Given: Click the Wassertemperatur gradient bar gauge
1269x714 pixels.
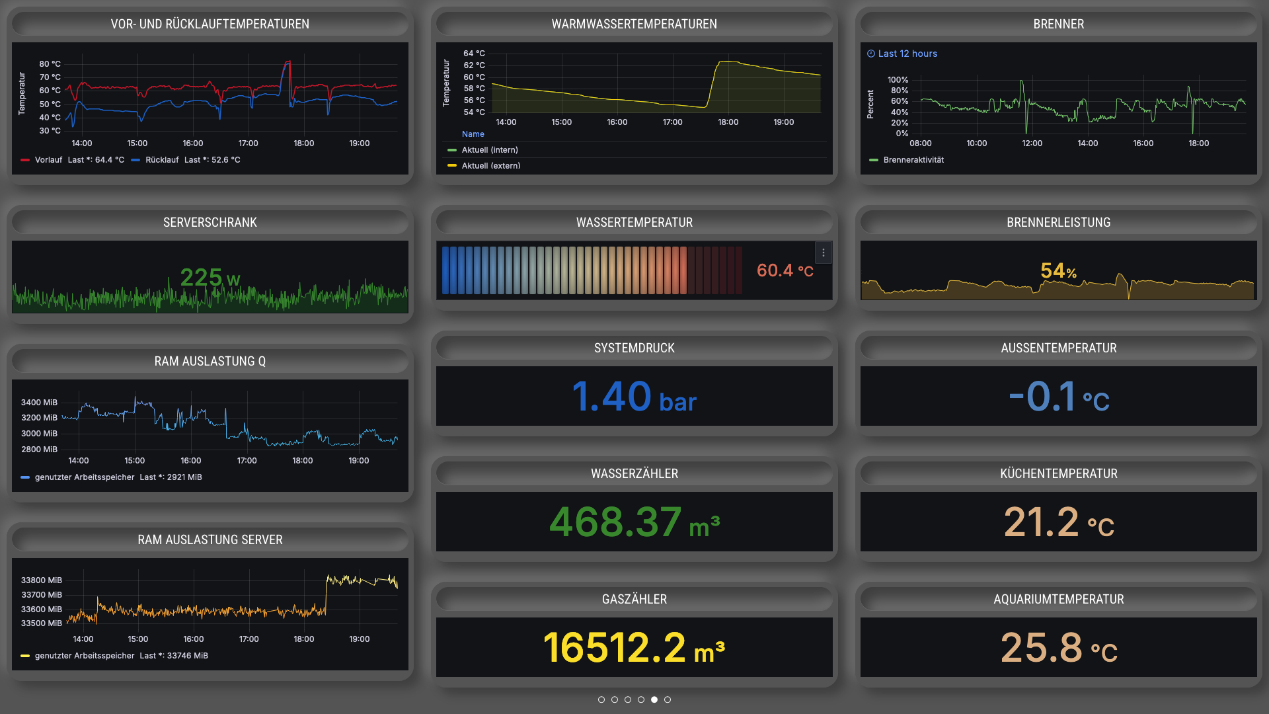Looking at the screenshot, I should pos(592,270).
